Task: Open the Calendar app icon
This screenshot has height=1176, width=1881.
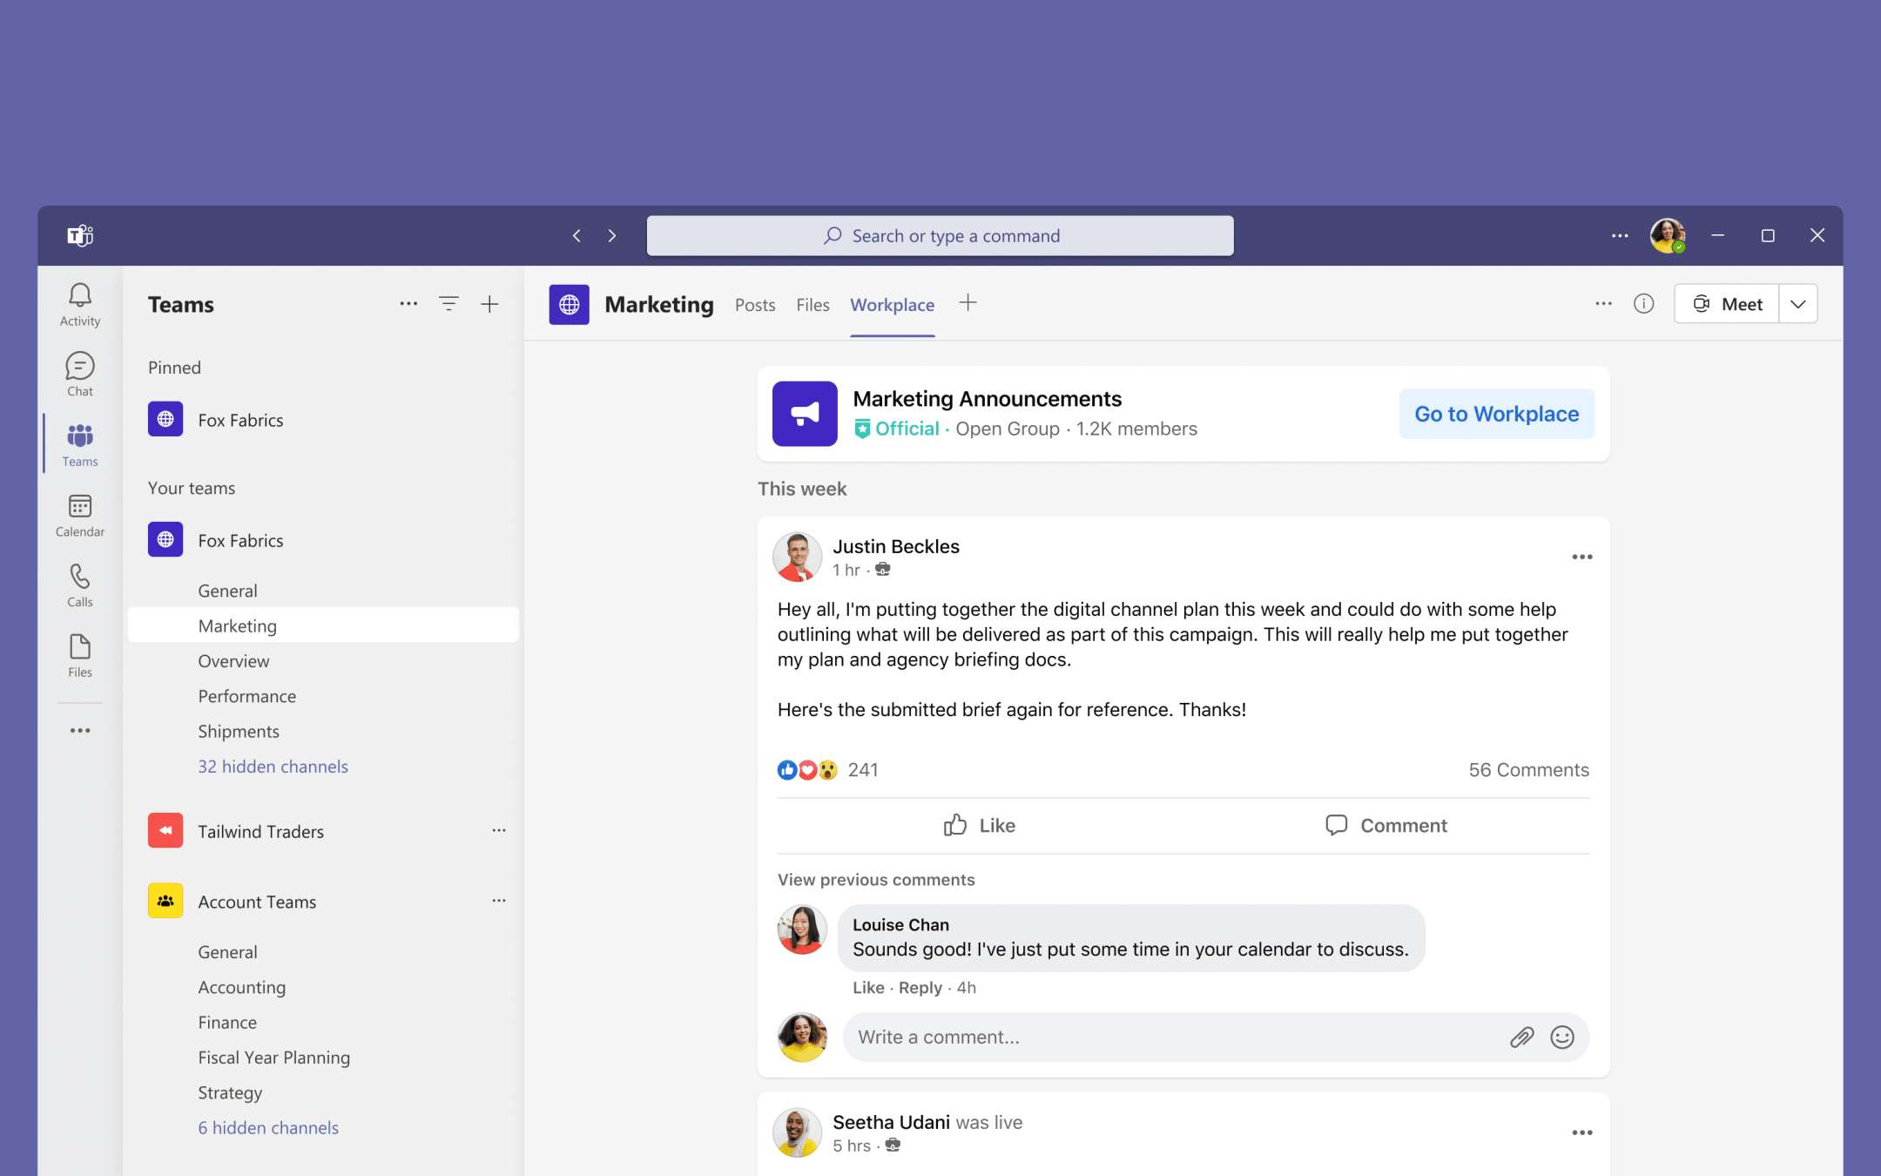Action: pos(79,515)
